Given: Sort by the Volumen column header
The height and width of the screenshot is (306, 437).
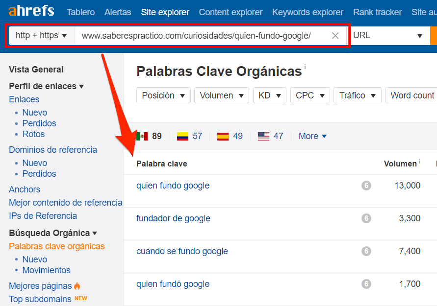Looking at the screenshot, I should click(400, 164).
